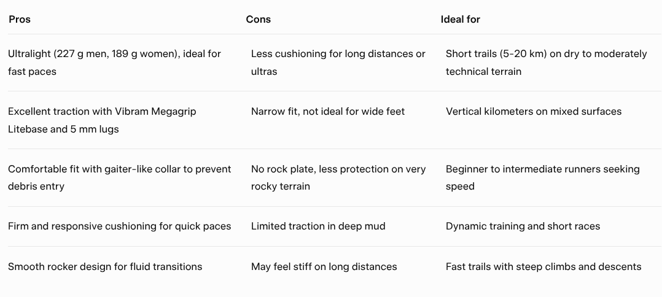This screenshot has width=662, height=297.
Task: Select the No rock plate cell
Action: 338,177
